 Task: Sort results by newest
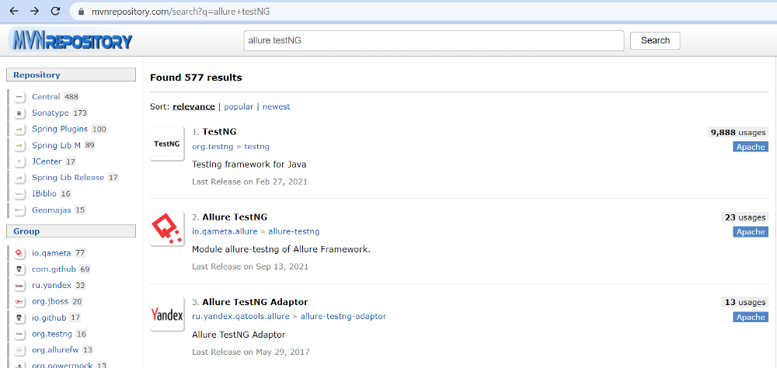point(277,106)
